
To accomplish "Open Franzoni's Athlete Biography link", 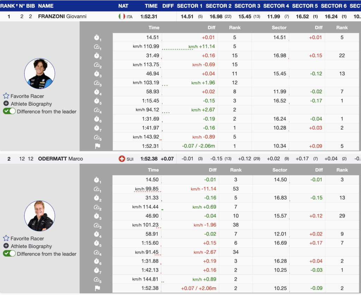I will click(x=31, y=104).
